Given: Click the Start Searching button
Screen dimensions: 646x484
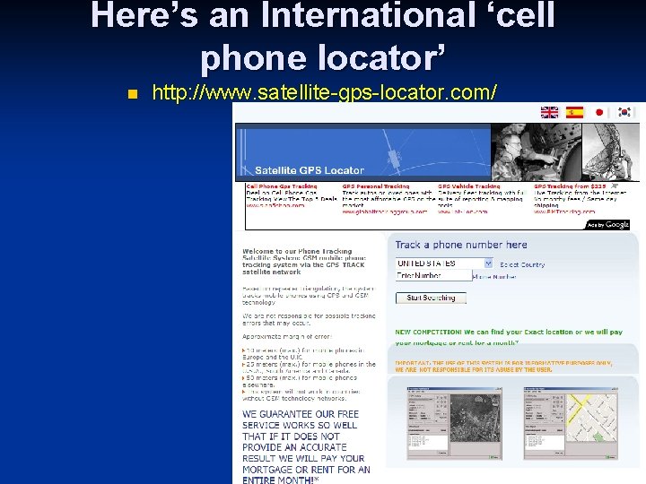Looking at the screenshot, I should pos(431,298).
